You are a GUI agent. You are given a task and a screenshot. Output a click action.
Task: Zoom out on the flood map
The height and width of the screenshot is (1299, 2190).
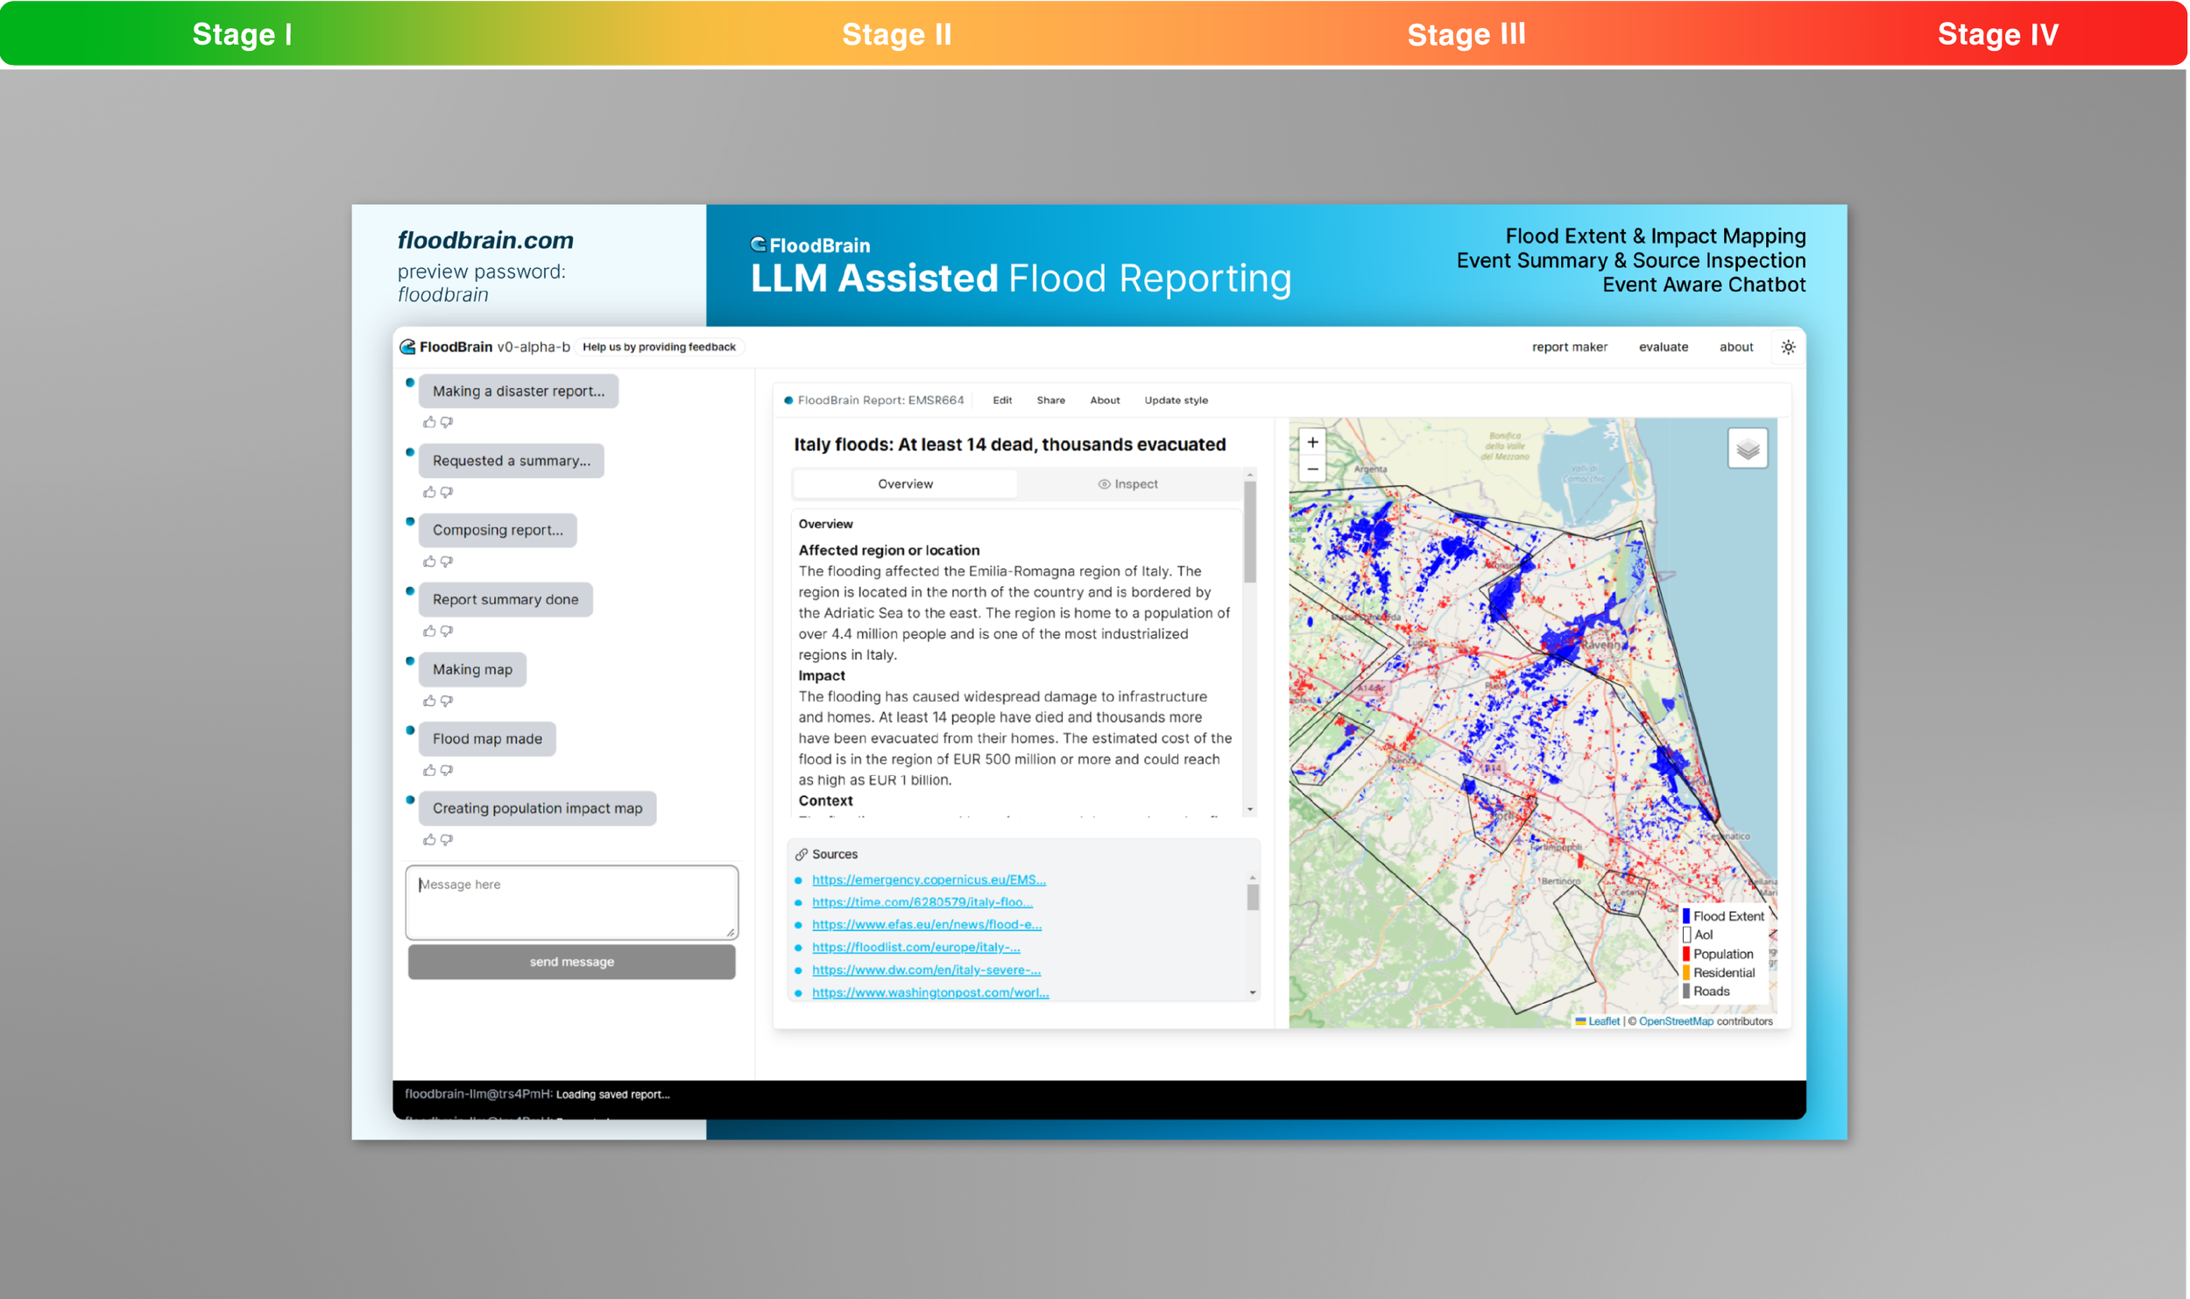pyautogui.click(x=1312, y=469)
